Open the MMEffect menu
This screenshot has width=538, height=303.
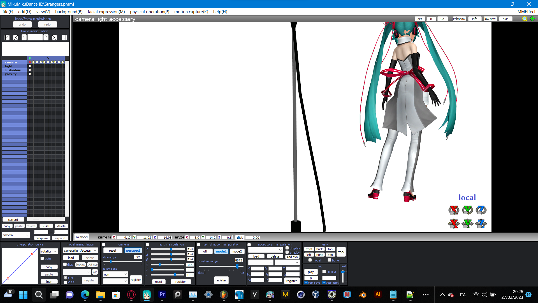(x=526, y=12)
